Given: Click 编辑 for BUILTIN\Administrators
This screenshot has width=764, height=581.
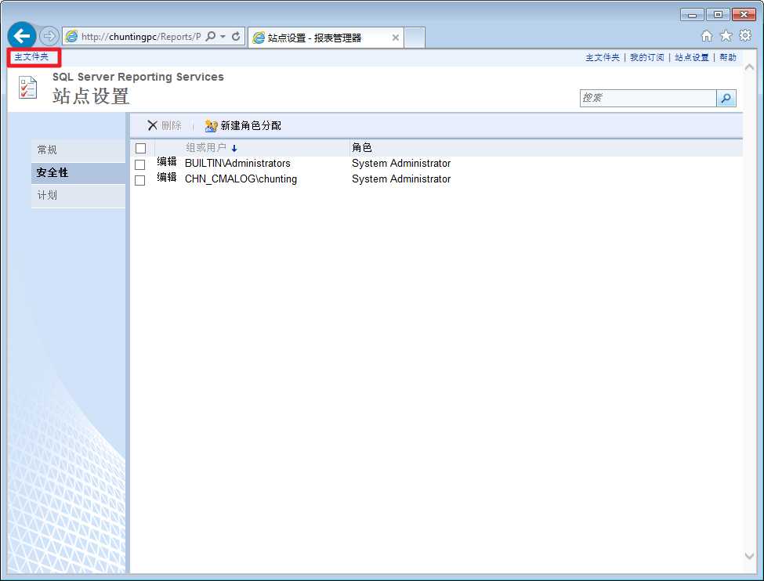Looking at the screenshot, I should click(167, 161).
